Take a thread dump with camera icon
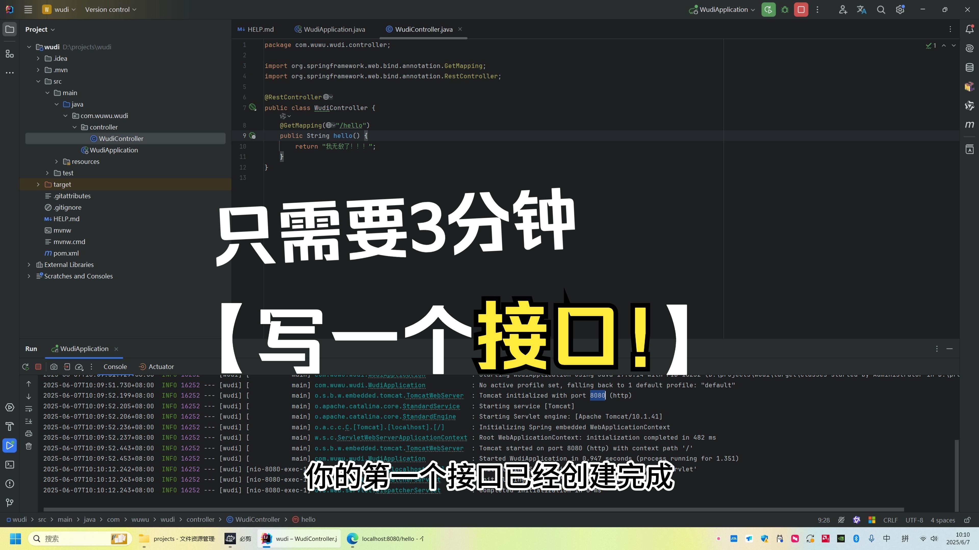 pos(54,367)
